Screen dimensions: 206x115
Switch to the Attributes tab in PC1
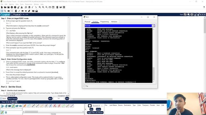coord(114,22)
